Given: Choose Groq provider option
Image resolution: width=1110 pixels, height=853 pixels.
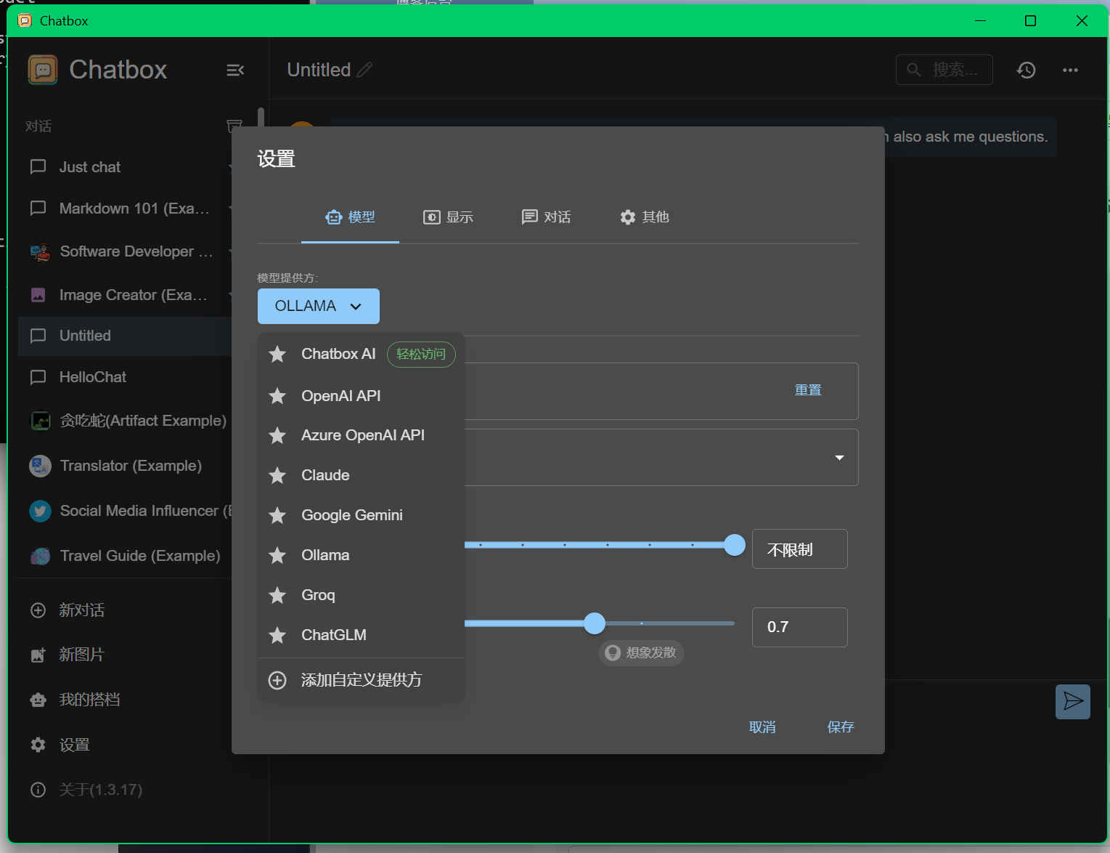Looking at the screenshot, I should pyautogui.click(x=361, y=595).
